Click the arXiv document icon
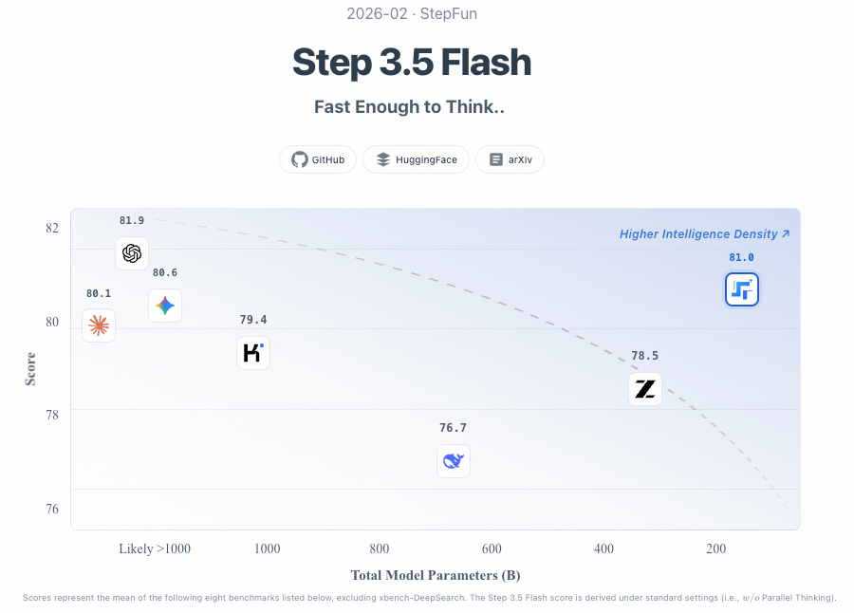854x613 pixels. point(495,159)
